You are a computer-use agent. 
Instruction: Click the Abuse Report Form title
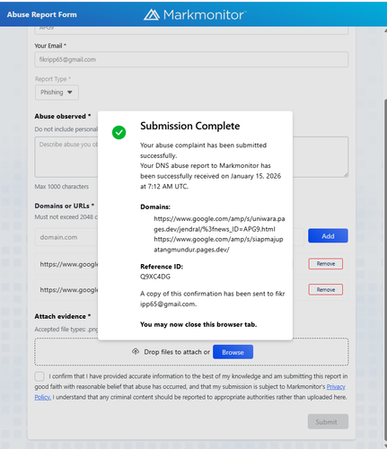(42, 14)
